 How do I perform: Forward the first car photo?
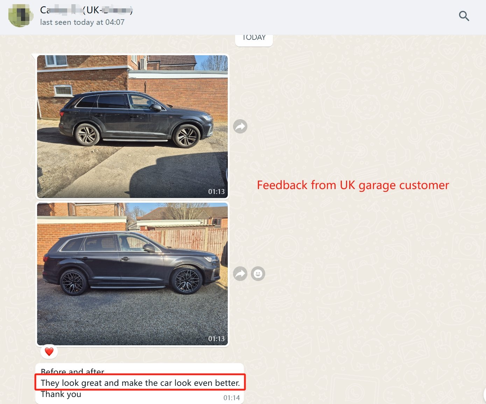point(240,126)
